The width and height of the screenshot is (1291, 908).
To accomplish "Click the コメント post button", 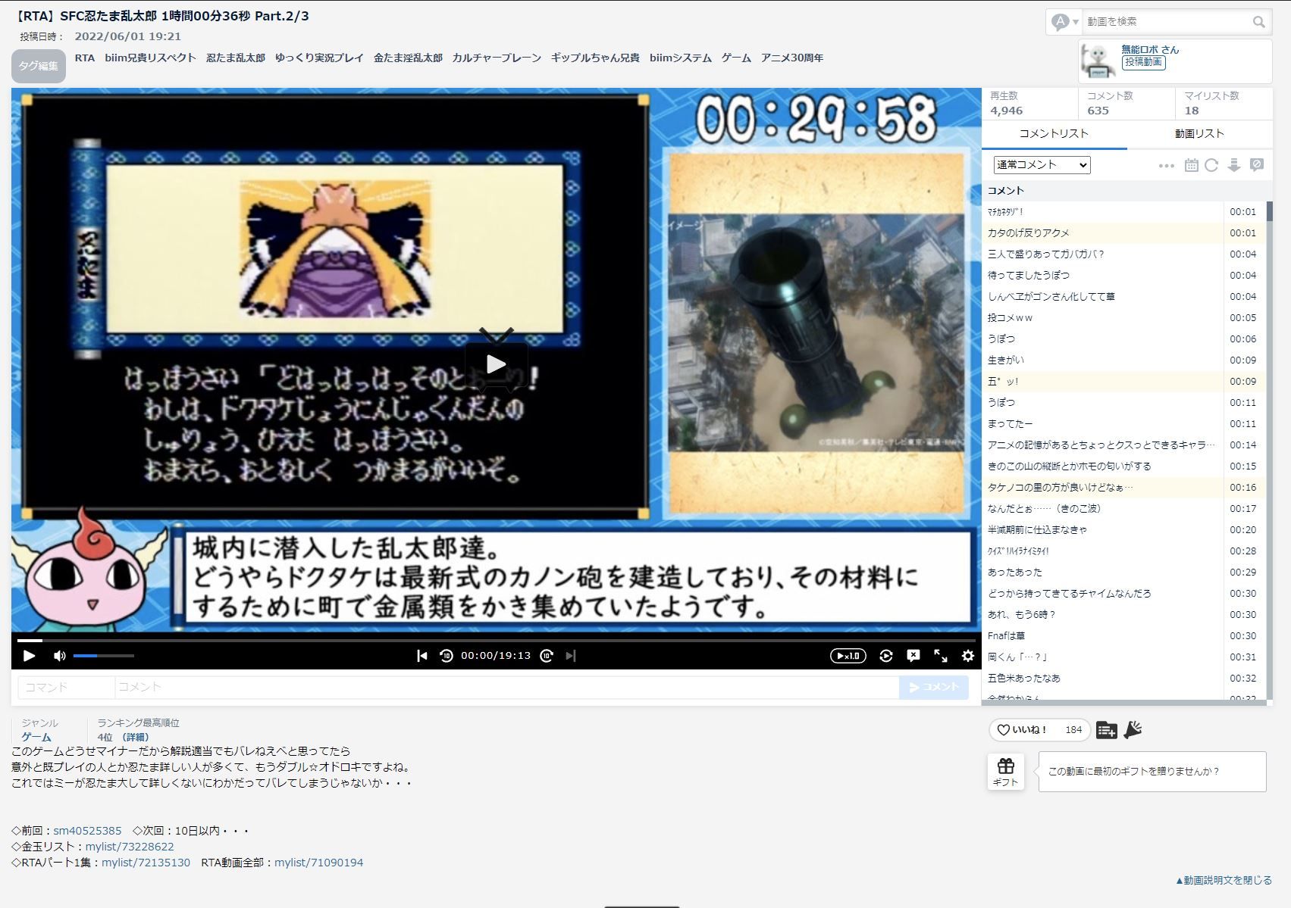I will tap(934, 687).
